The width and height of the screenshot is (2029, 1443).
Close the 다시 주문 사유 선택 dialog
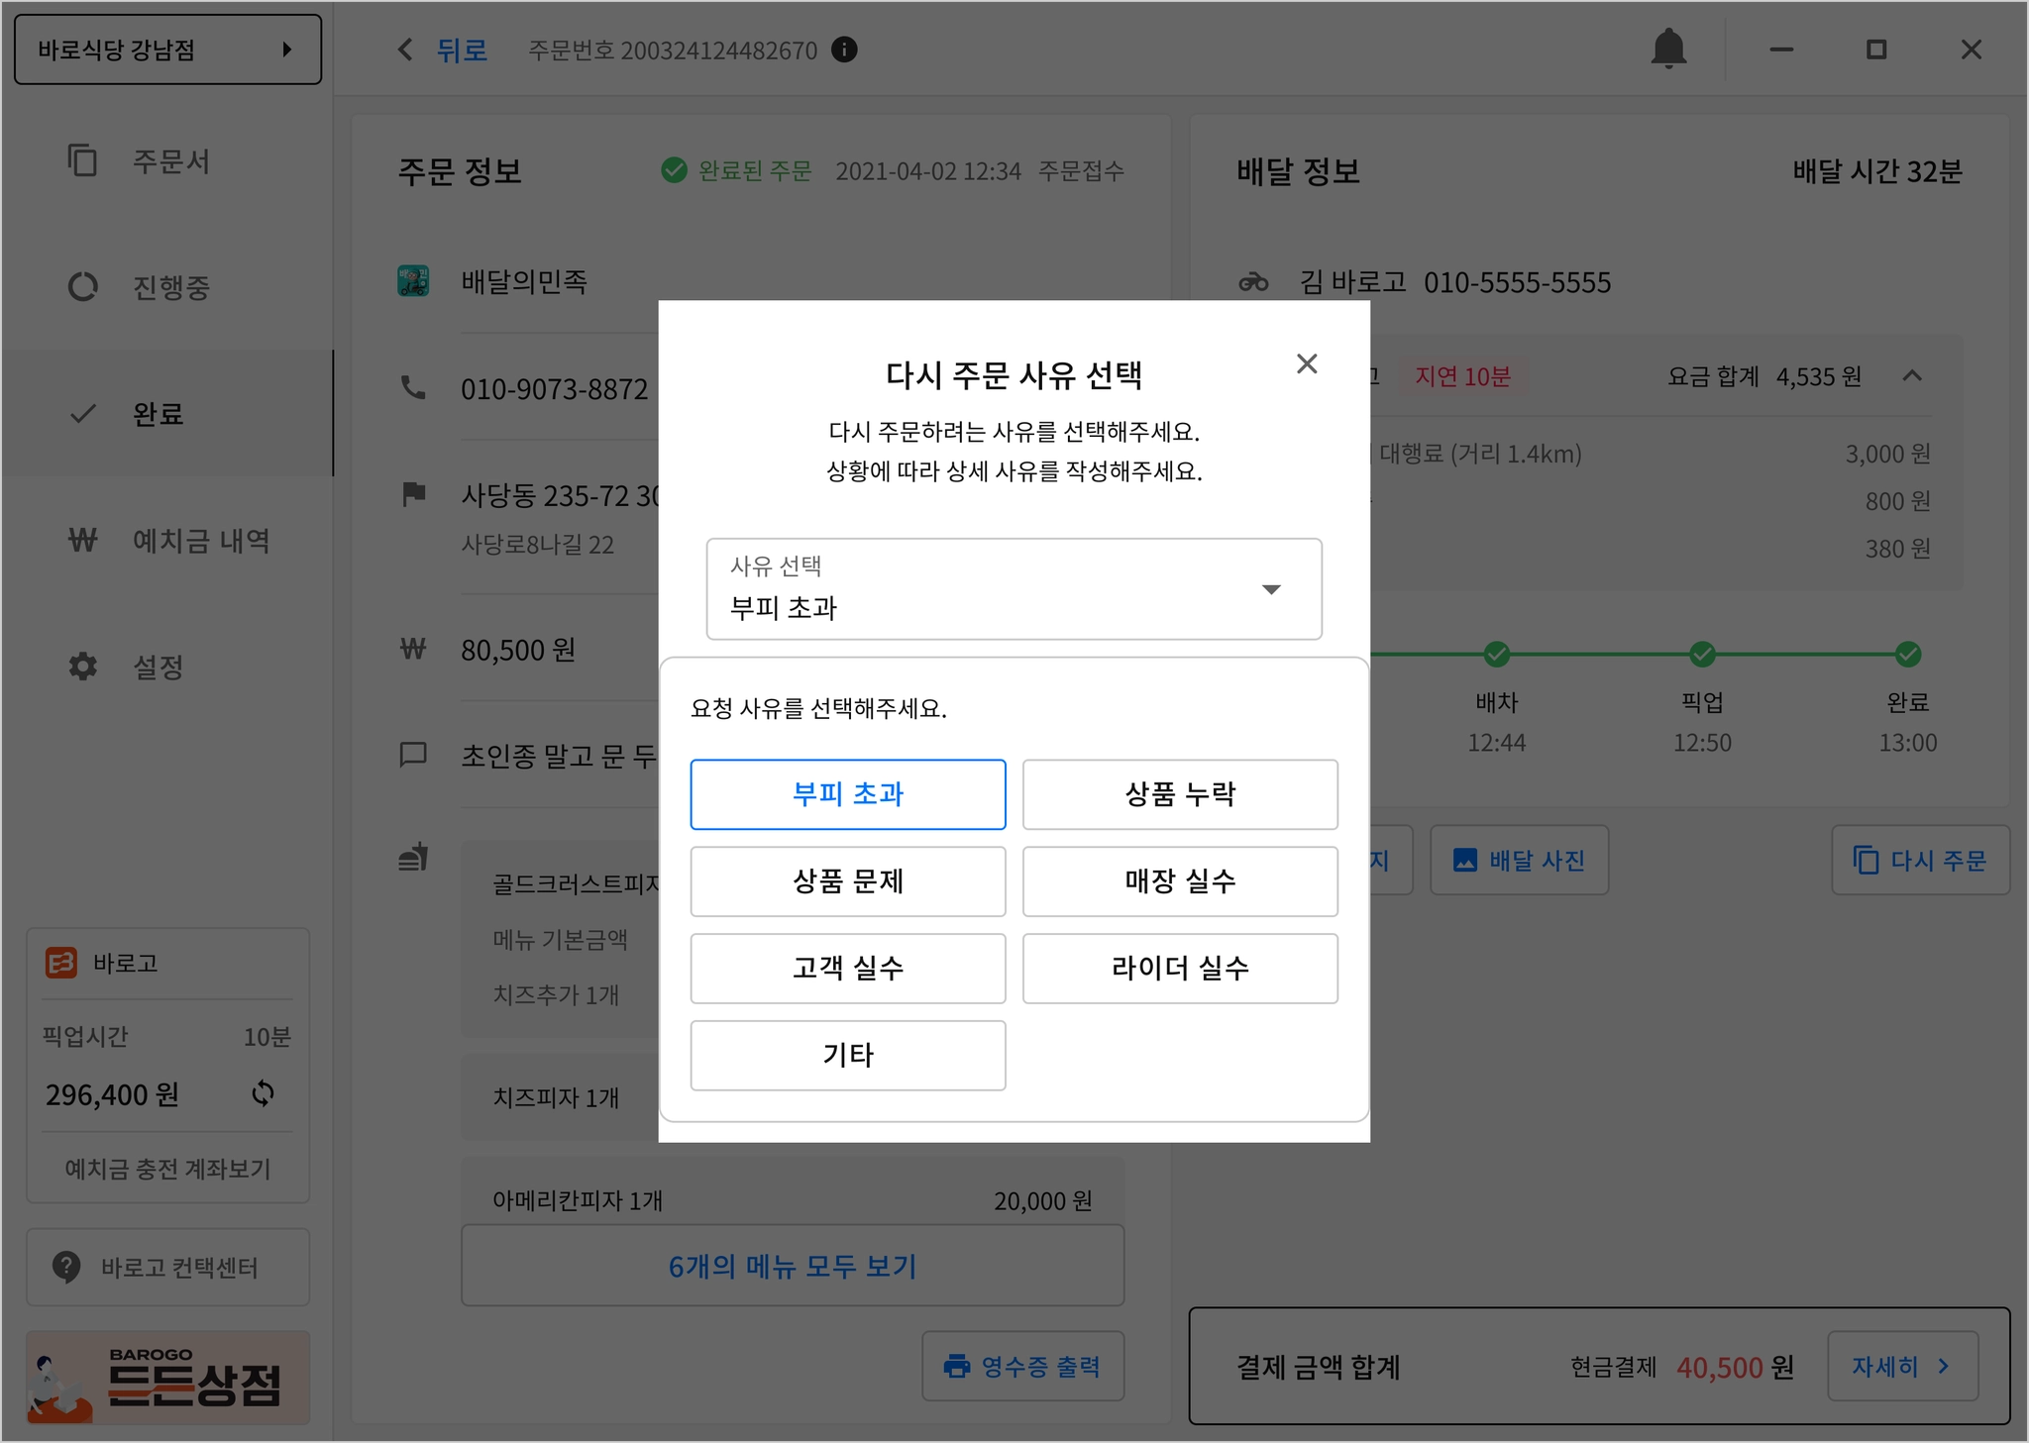1307,363
